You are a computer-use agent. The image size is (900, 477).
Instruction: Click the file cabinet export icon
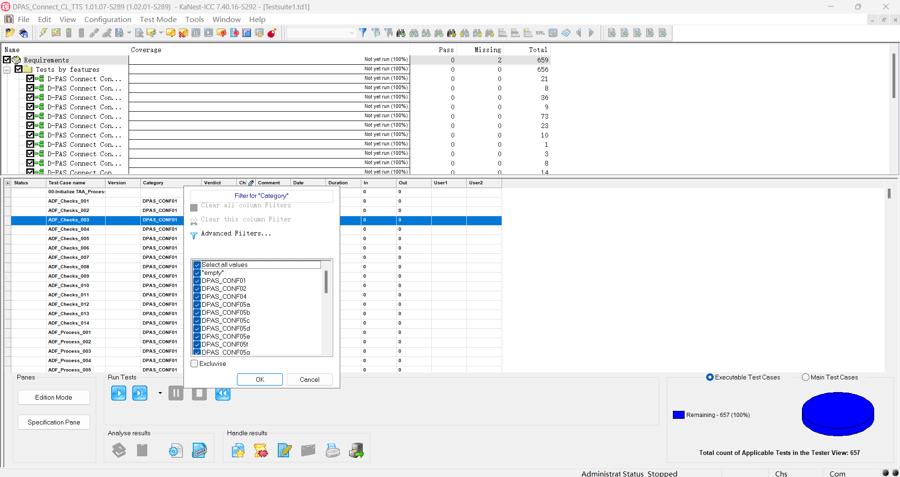[356, 451]
